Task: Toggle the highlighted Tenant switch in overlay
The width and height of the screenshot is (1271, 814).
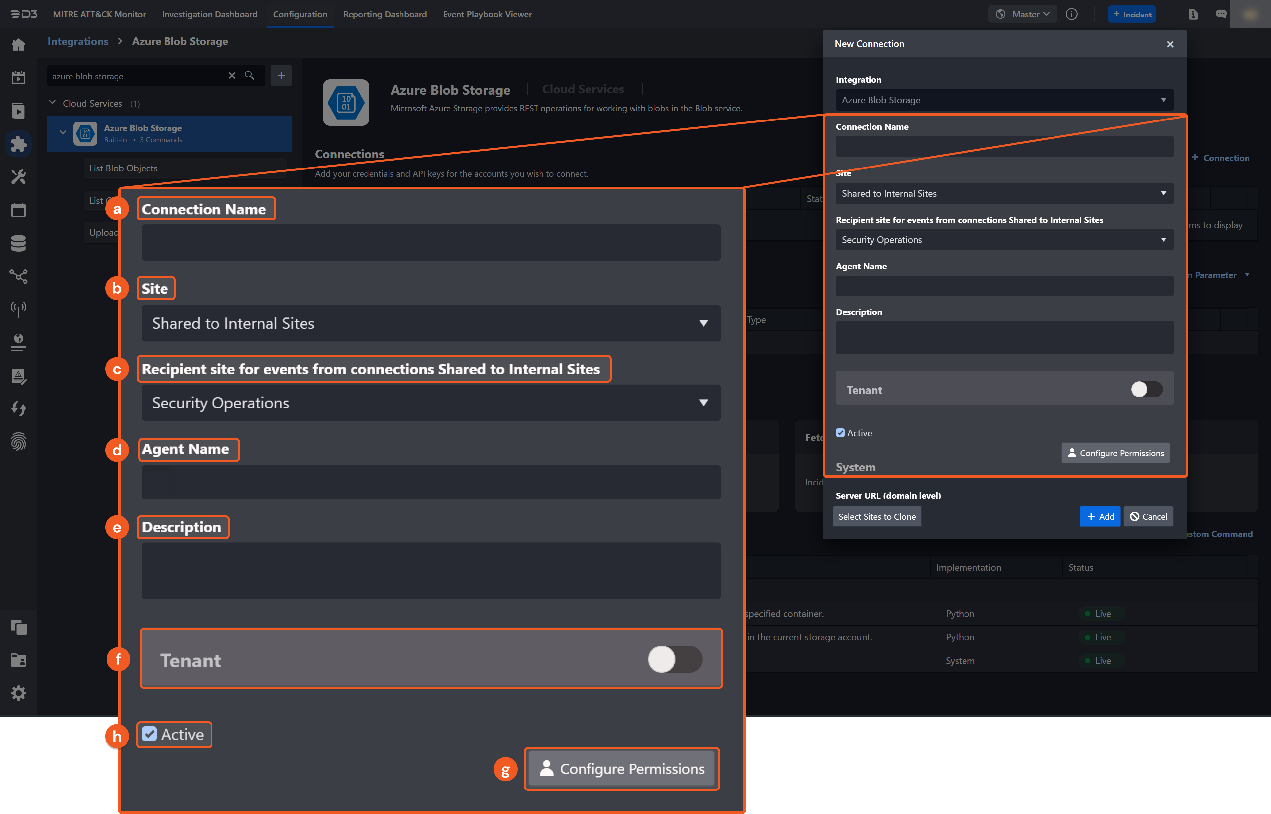Action: point(673,659)
